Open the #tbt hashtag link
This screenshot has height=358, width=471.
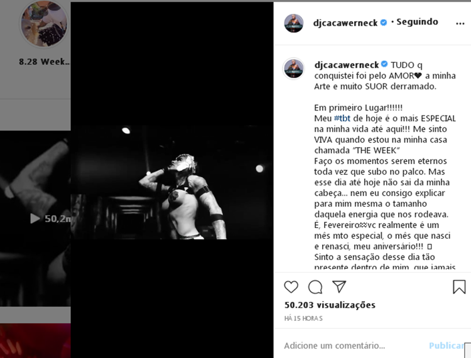tap(342, 118)
